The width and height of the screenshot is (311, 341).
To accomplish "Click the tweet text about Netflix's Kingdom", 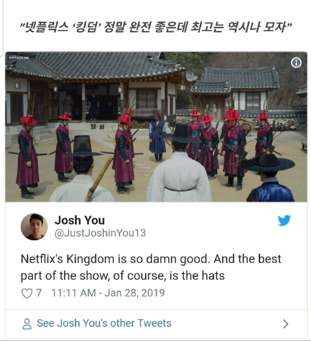I will pos(151,267).
